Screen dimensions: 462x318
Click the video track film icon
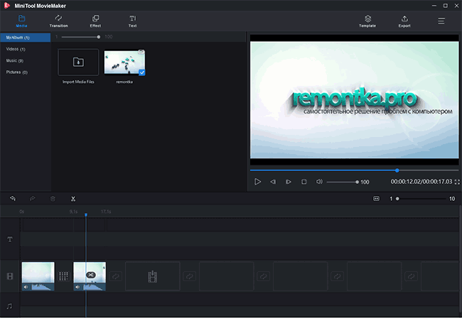coord(10,276)
